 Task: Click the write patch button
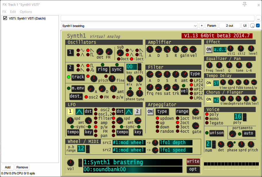click(193, 161)
